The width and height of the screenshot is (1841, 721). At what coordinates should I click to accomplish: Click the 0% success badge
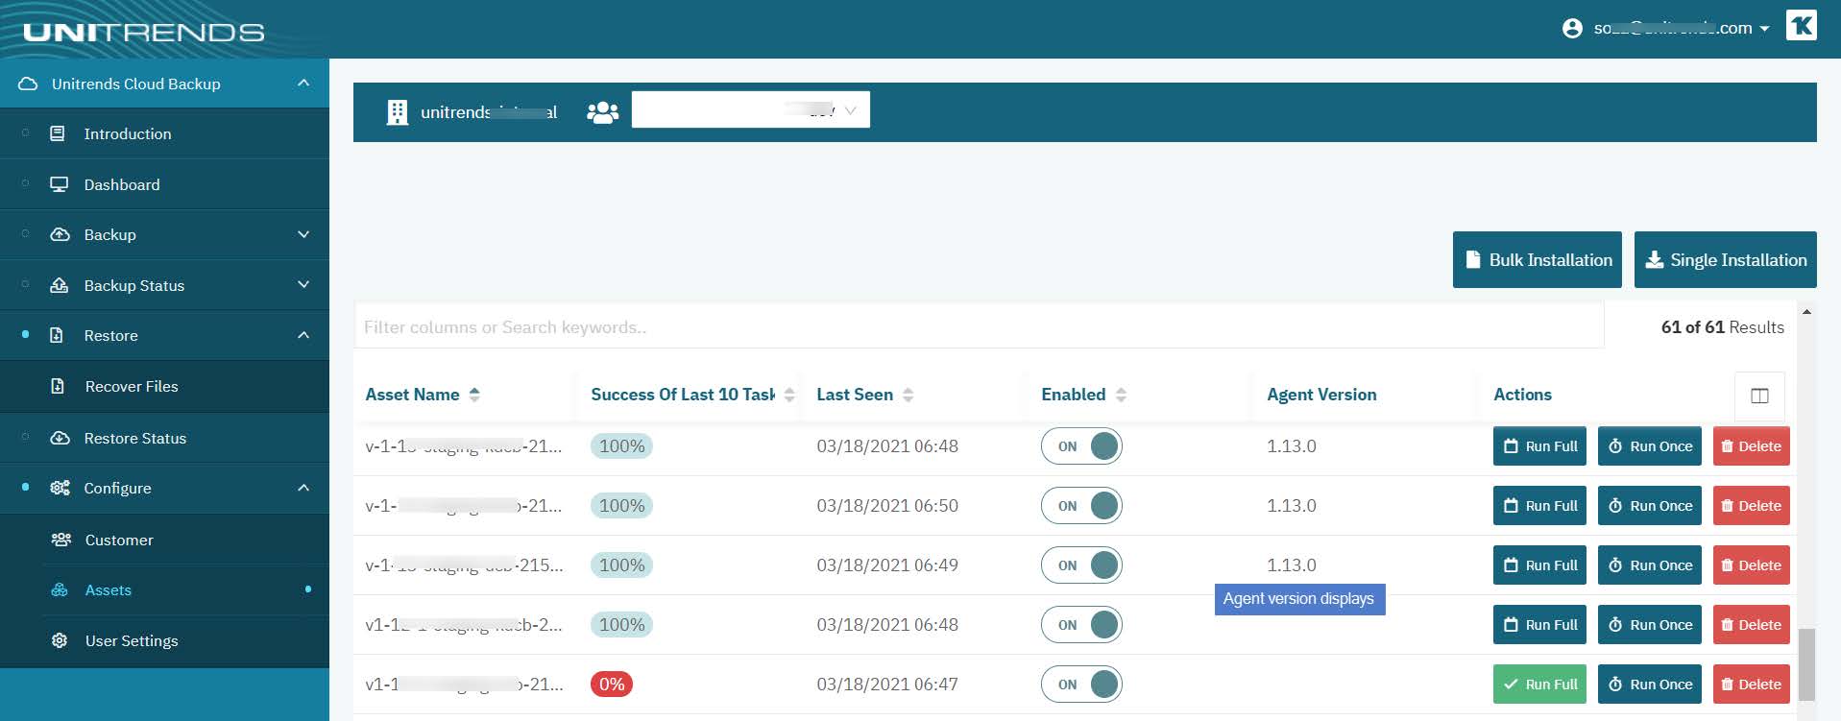click(612, 685)
